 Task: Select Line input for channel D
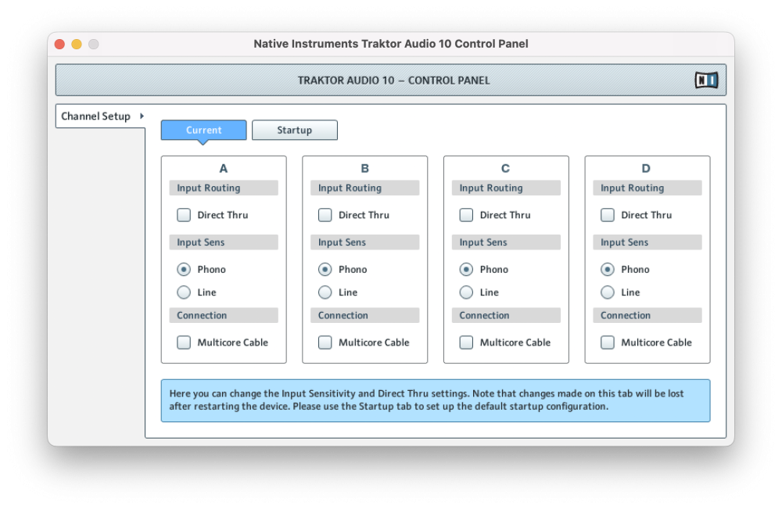(x=608, y=292)
